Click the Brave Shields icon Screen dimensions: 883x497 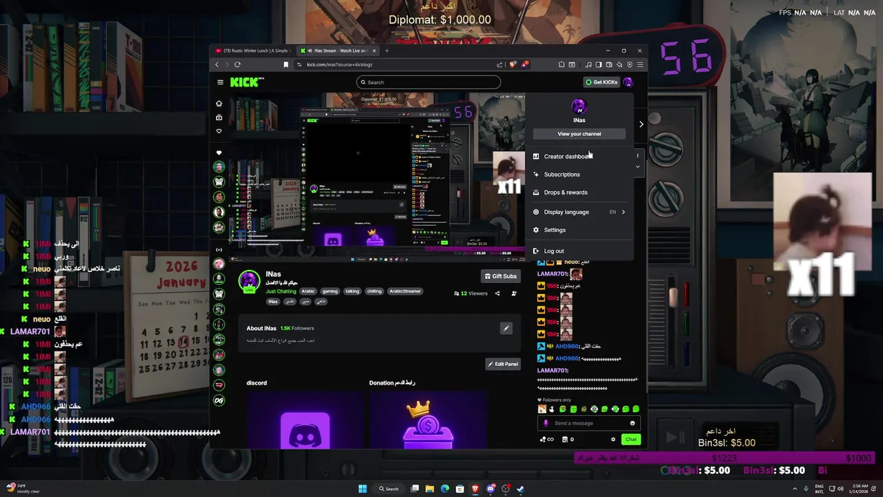(513, 64)
